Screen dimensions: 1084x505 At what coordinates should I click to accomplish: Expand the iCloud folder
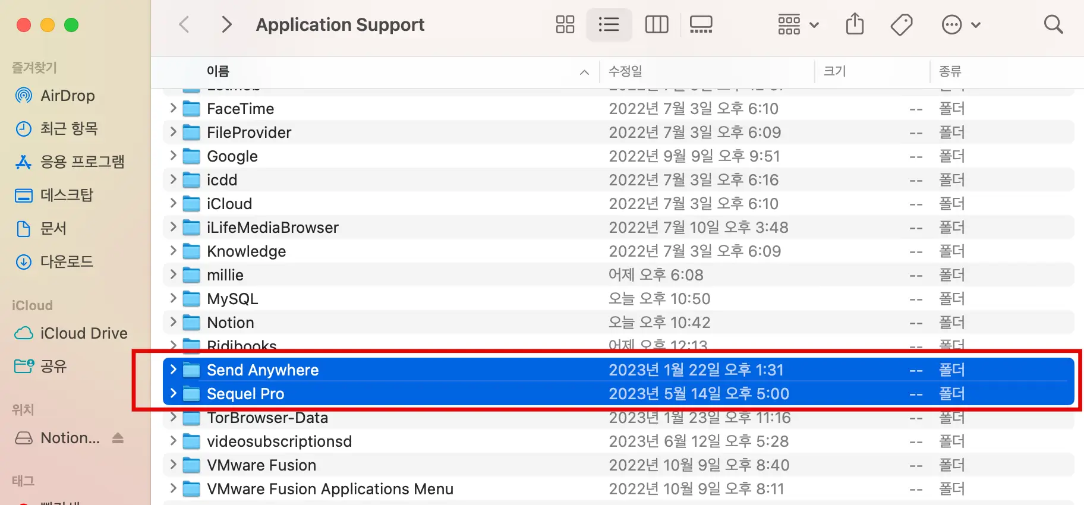point(173,203)
